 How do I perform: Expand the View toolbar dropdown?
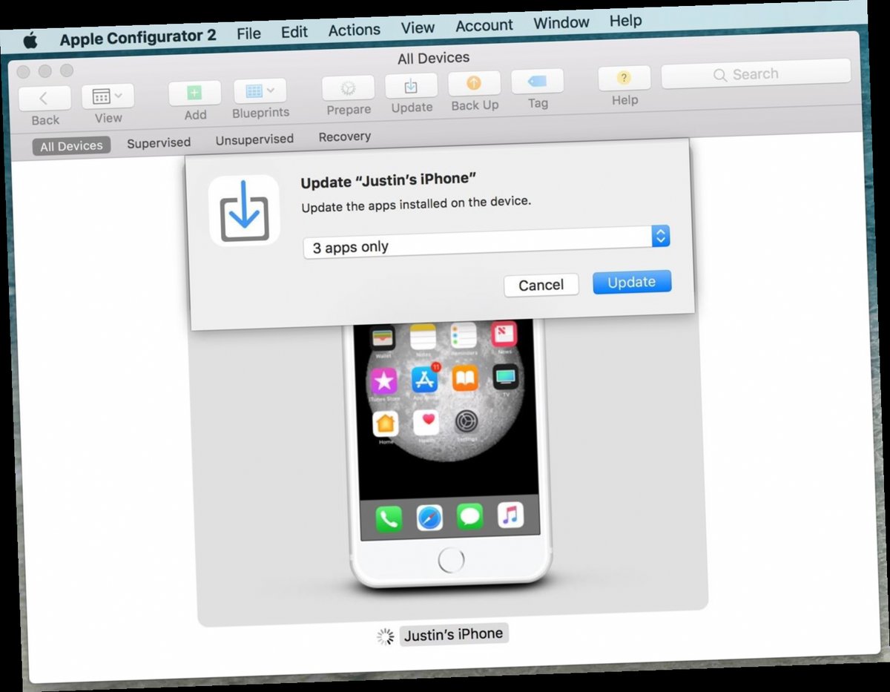(x=108, y=96)
